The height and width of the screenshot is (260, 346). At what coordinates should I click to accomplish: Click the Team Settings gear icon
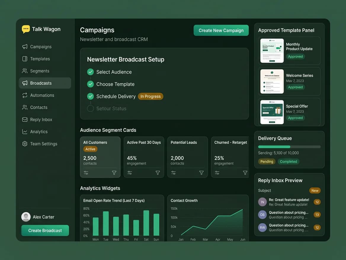pos(25,144)
